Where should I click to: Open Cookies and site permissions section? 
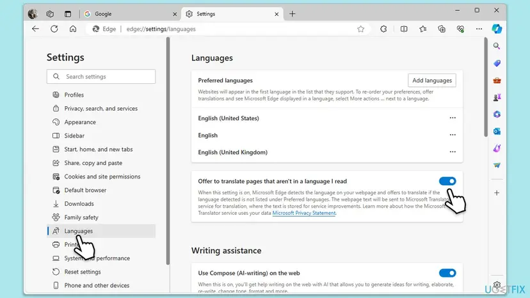pos(101,176)
